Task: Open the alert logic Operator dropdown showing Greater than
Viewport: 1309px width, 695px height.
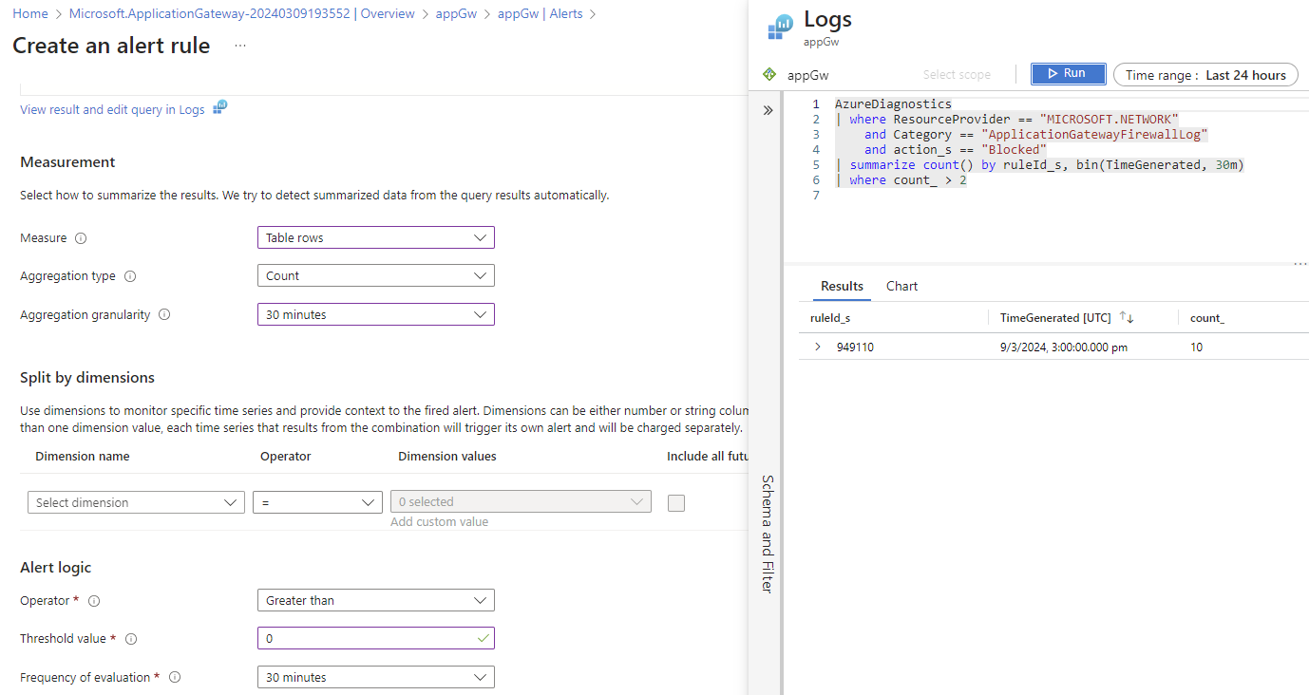Action: tap(376, 600)
